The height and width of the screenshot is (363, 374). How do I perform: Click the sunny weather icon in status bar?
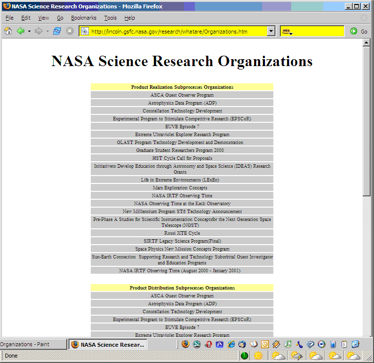click(x=258, y=356)
